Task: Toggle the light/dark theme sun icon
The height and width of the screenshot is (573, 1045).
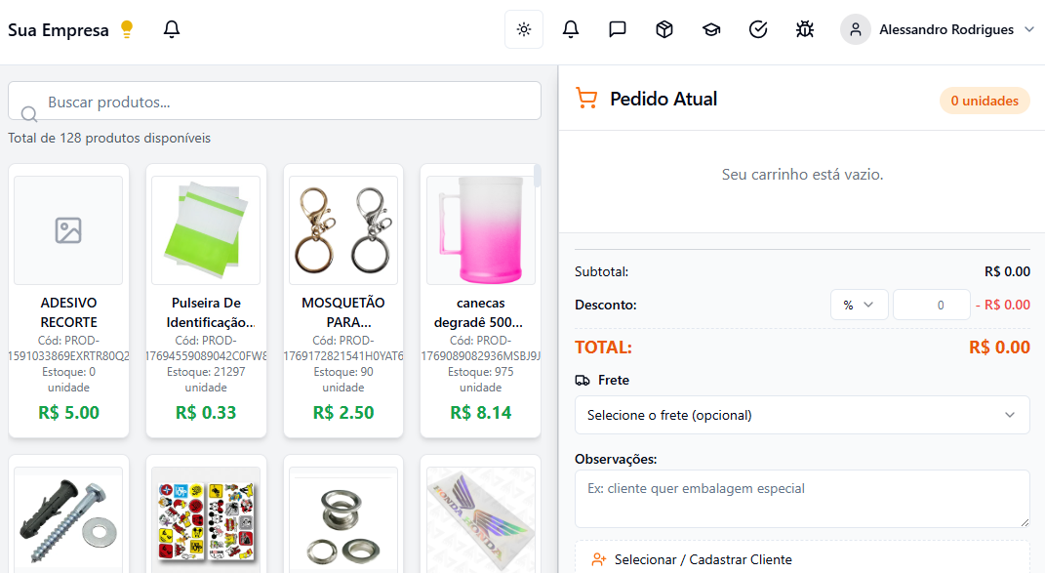Action: [x=523, y=29]
